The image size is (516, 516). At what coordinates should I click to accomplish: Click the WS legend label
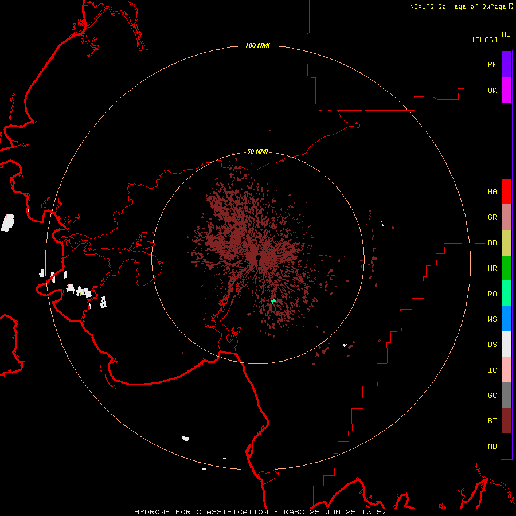[492, 319]
